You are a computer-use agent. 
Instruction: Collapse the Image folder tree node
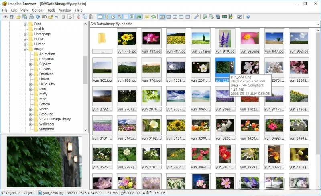click(x=25, y=49)
